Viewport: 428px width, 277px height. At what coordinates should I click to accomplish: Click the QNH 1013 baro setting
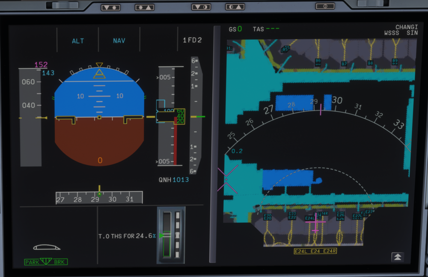(173, 180)
